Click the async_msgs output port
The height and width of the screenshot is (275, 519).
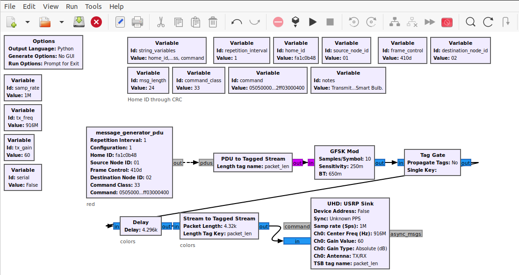(406, 234)
